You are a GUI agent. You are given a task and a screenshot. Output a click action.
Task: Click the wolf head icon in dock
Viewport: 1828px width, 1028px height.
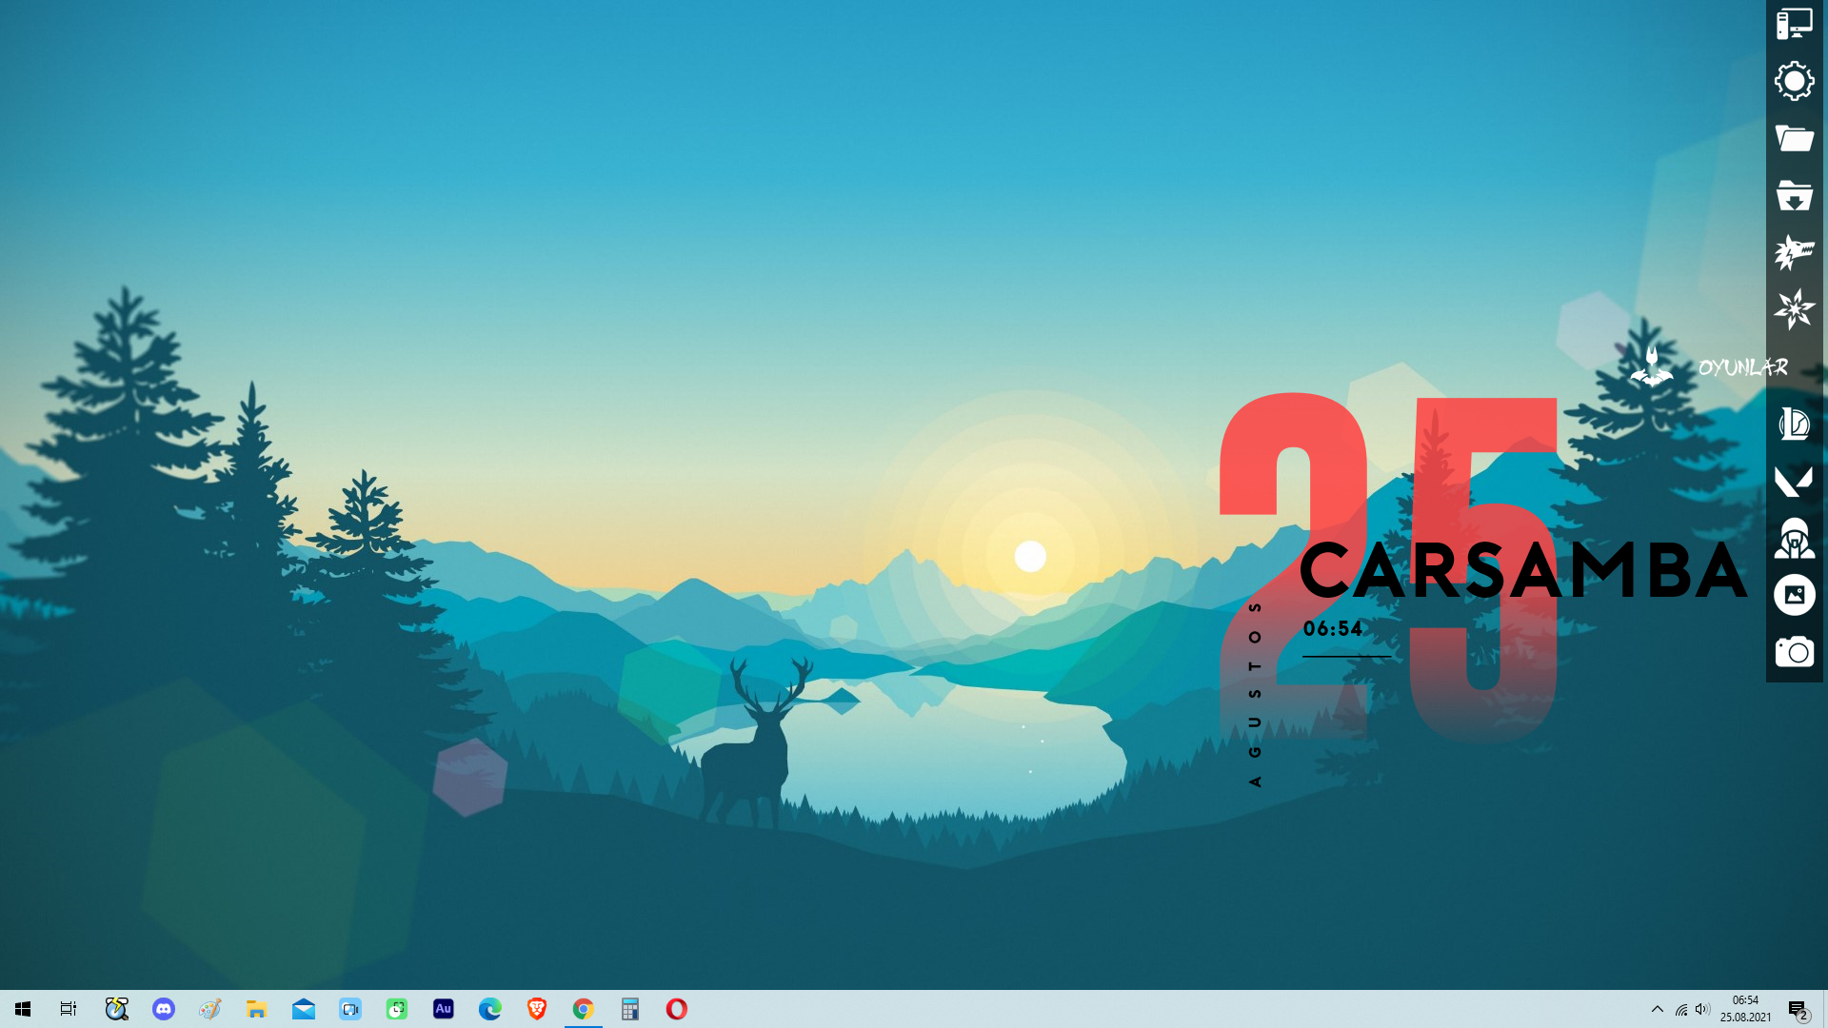(1794, 252)
